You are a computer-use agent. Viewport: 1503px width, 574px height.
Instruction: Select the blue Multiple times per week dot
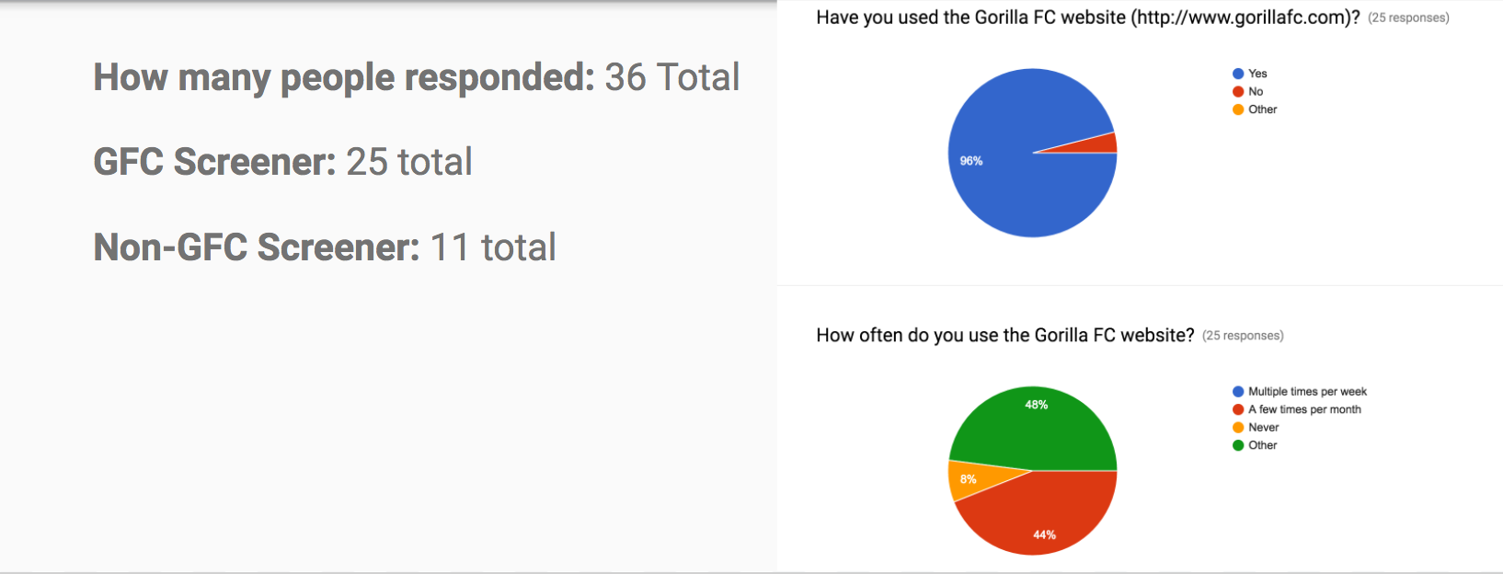(x=1238, y=392)
